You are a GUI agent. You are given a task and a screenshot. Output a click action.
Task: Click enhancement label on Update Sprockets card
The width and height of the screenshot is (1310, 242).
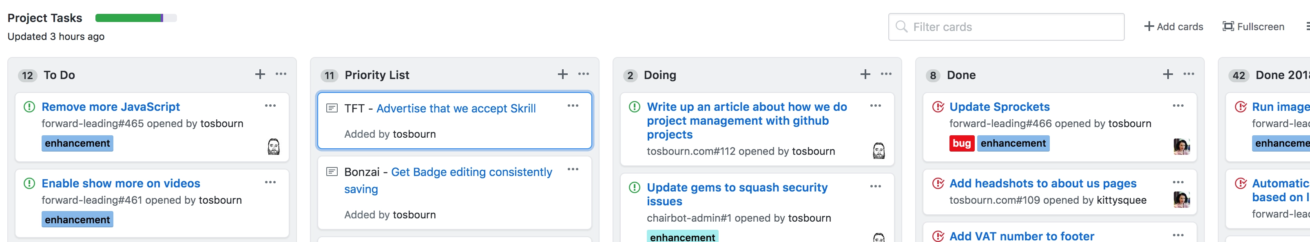tap(1013, 143)
